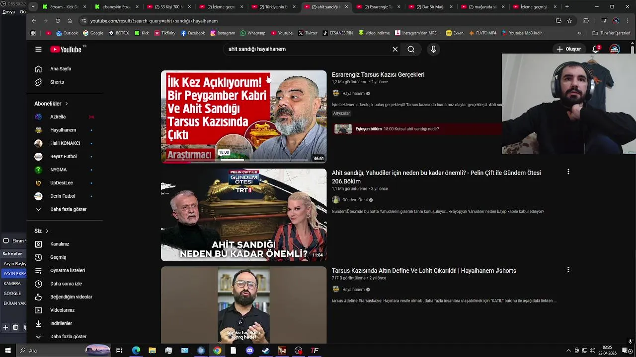Image resolution: width=636 pixels, height=357 pixels.
Task: Clear the search query with the X
Action: [x=395, y=49]
